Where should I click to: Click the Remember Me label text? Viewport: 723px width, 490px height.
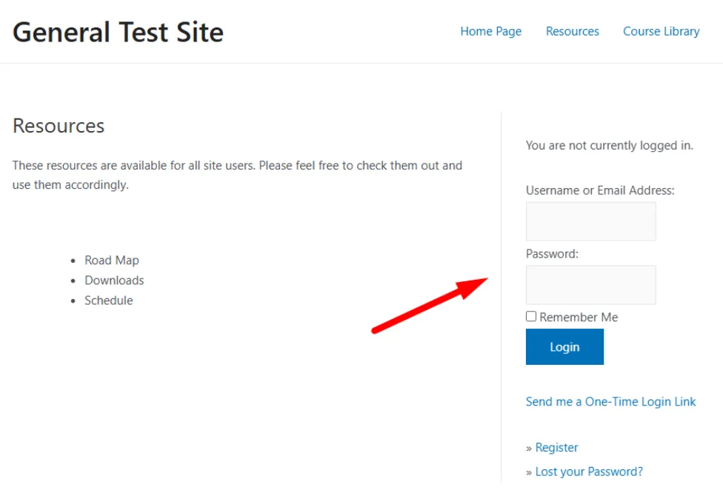[579, 318]
